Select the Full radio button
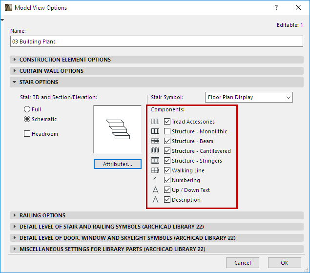Viewport: 310px width, 273px height. tap(27, 109)
